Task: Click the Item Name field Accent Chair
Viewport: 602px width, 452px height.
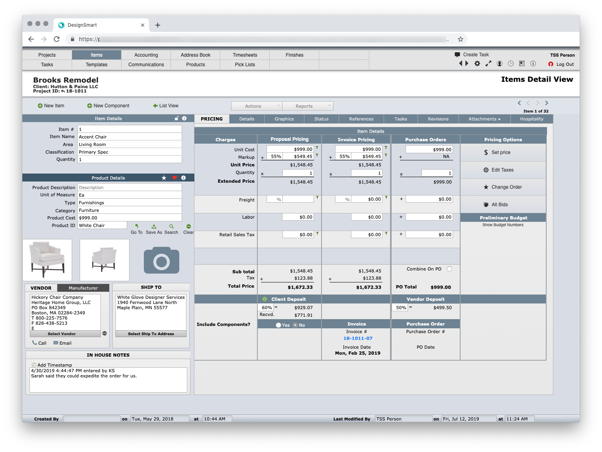Action: coord(129,137)
